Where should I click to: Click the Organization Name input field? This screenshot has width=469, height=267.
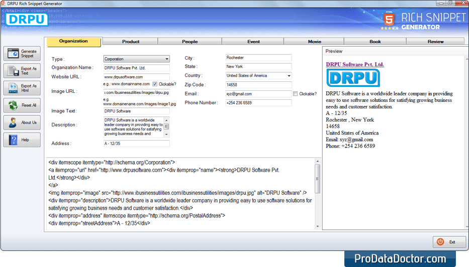(137, 68)
